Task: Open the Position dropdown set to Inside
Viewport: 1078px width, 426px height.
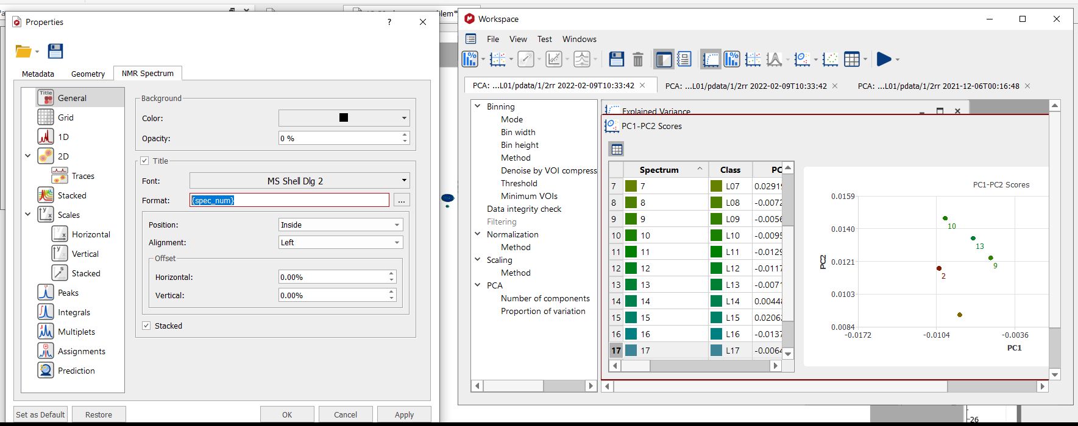Action: point(341,225)
